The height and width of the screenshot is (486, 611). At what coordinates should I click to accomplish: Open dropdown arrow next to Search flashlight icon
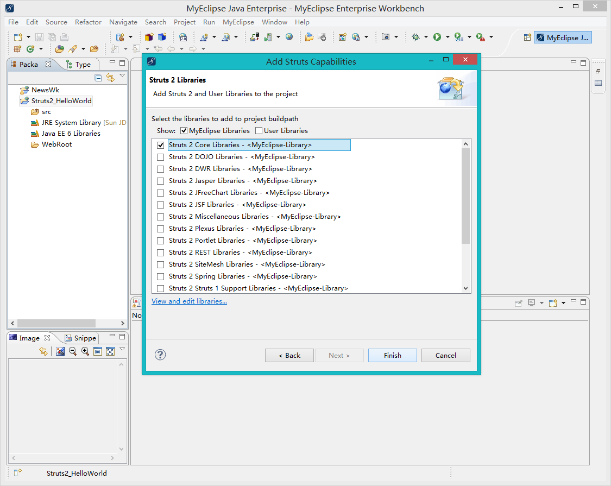(83, 49)
